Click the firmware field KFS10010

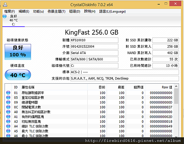tap(94, 40)
